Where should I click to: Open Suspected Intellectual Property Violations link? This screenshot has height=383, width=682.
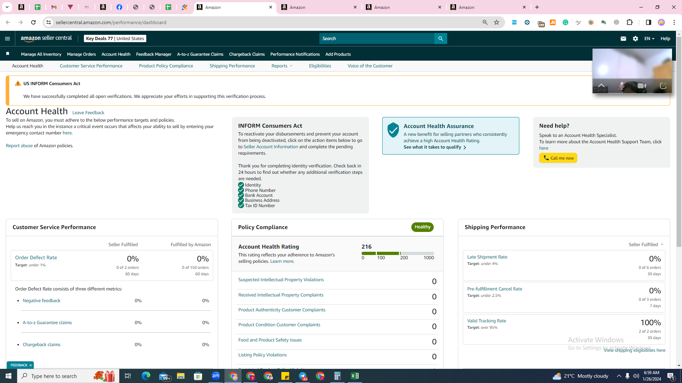281,280
